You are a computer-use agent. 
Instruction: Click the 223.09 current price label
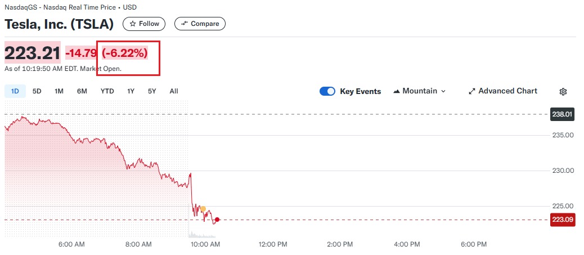[563, 220]
